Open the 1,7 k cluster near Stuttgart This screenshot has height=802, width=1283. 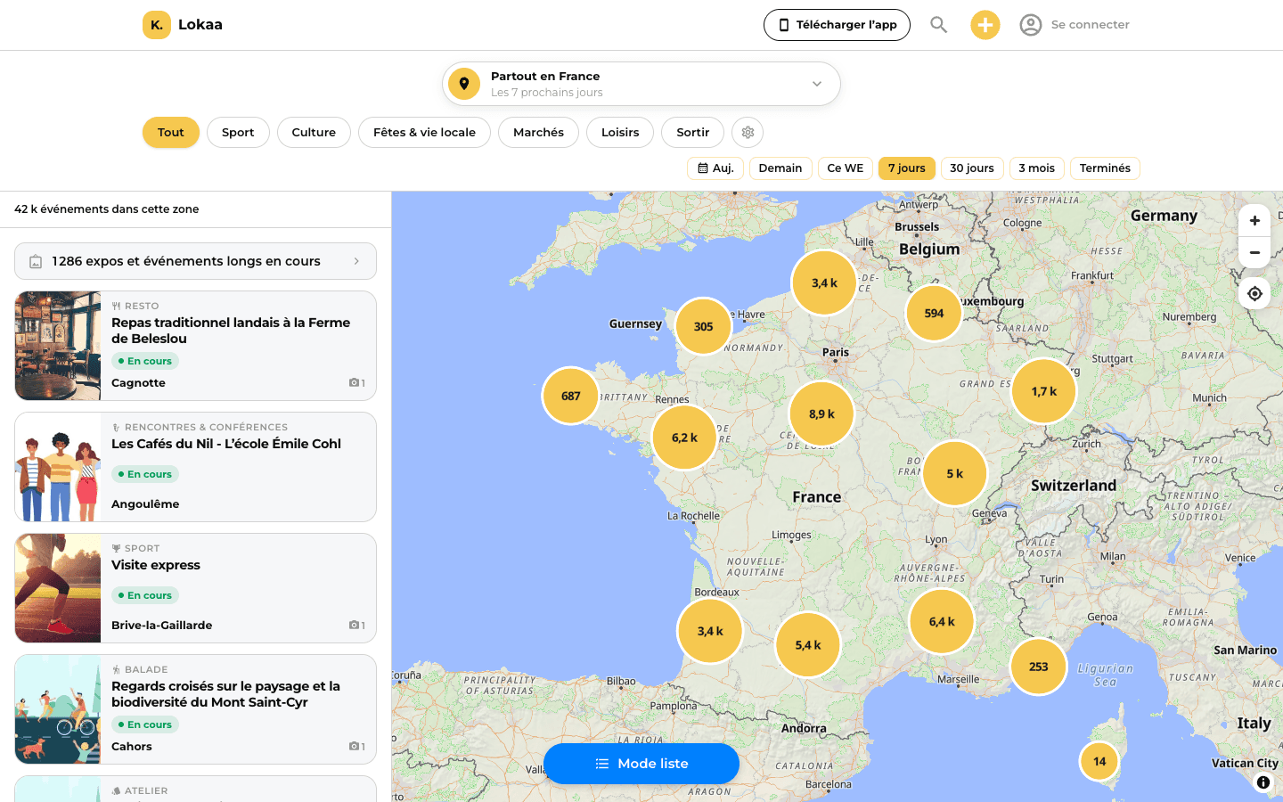(x=1044, y=391)
